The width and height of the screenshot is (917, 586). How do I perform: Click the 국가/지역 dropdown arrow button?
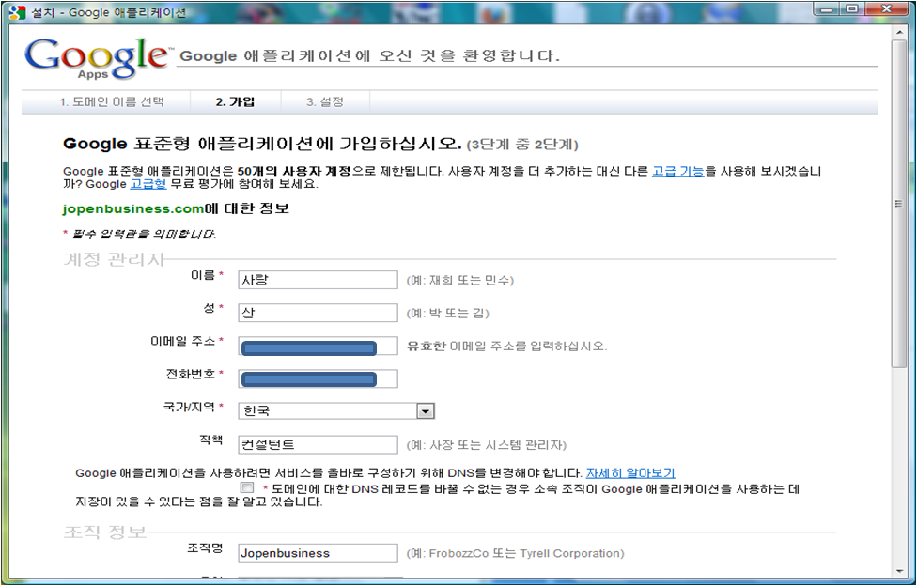coord(426,411)
